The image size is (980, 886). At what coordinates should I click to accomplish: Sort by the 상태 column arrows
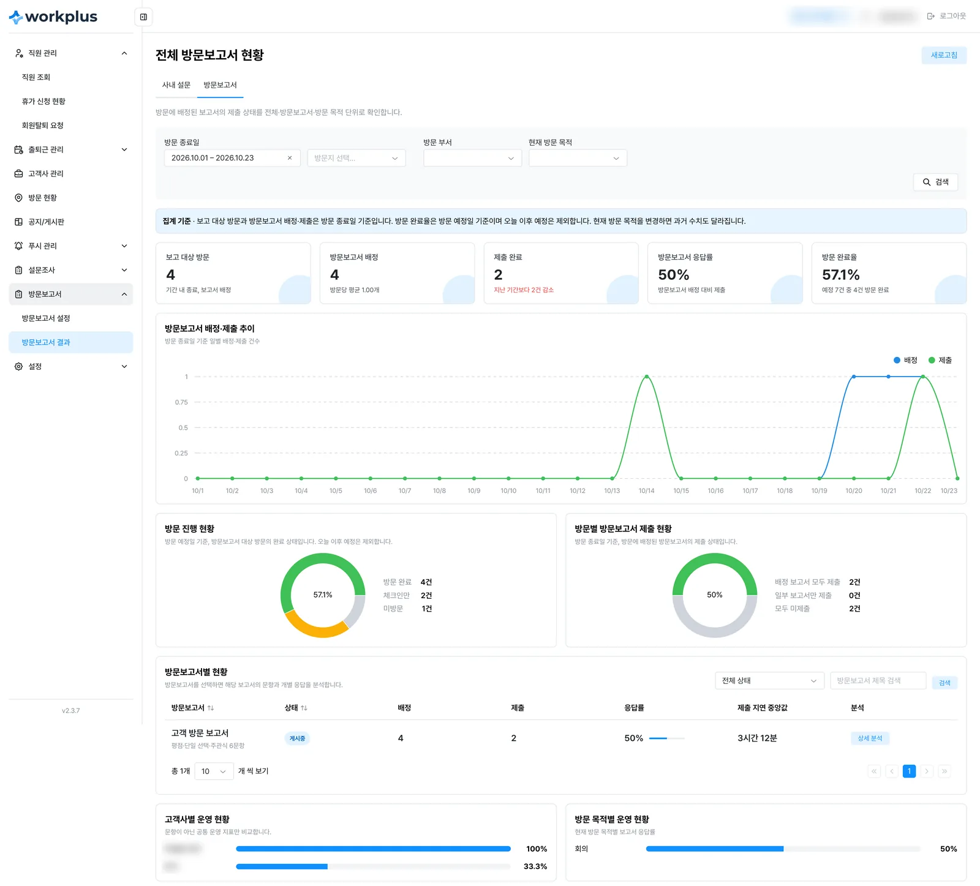(304, 708)
